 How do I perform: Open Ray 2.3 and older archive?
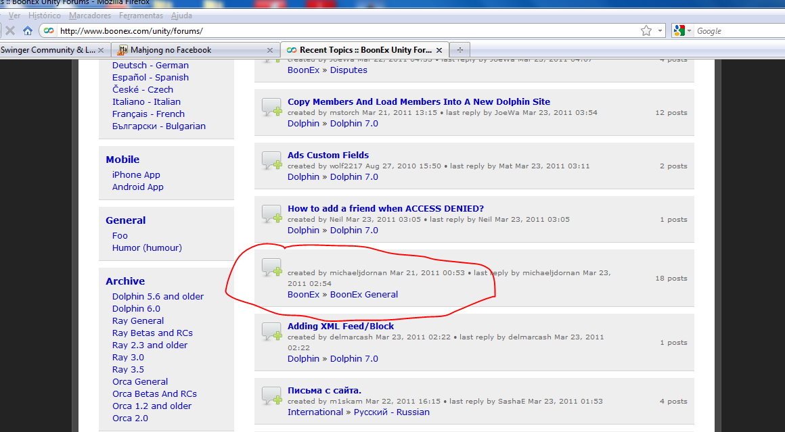click(x=150, y=345)
